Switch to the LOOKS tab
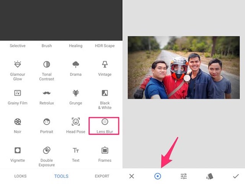Image resolution: width=245 pixels, height=184 pixels. 20,176
